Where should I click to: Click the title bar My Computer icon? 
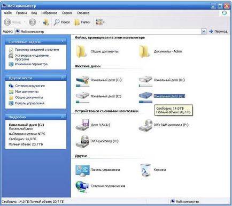(x=4, y=6)
